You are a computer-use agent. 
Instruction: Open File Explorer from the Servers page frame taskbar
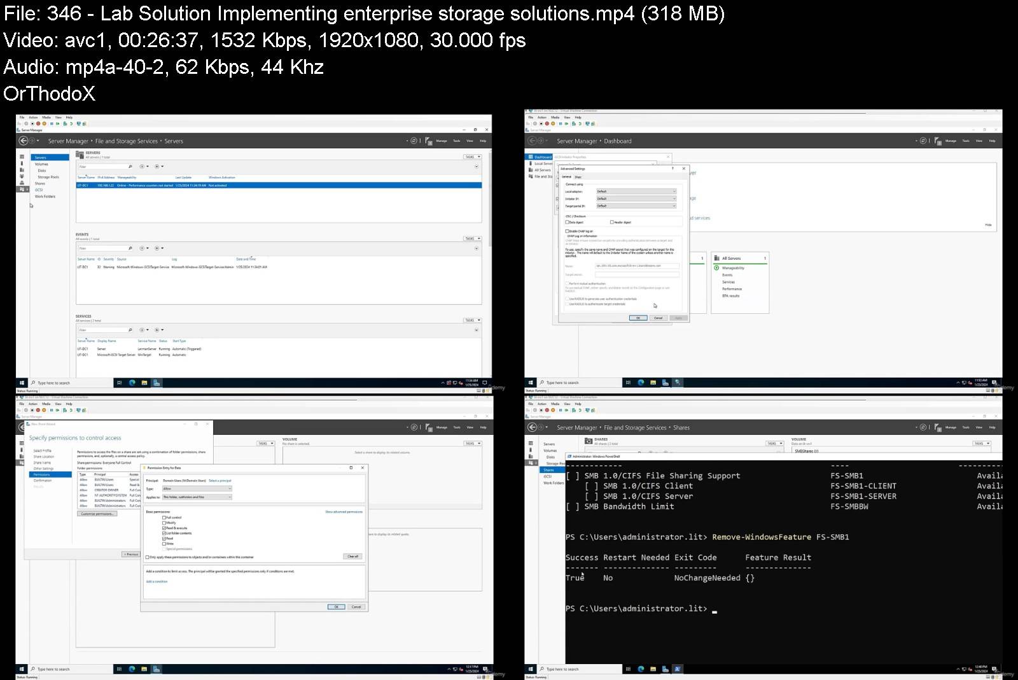pyautogui.click(x=144, y=383)
